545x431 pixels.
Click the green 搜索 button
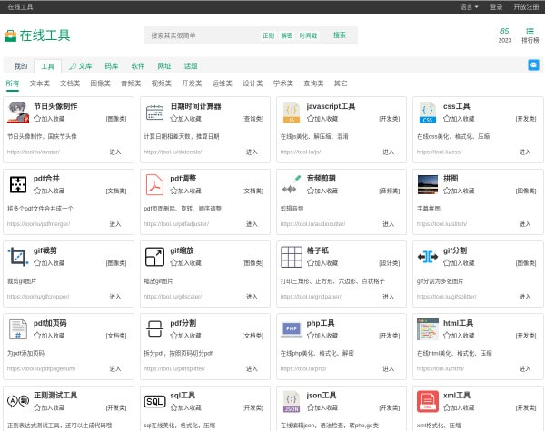pyautogui.click(x=340, y=35)
